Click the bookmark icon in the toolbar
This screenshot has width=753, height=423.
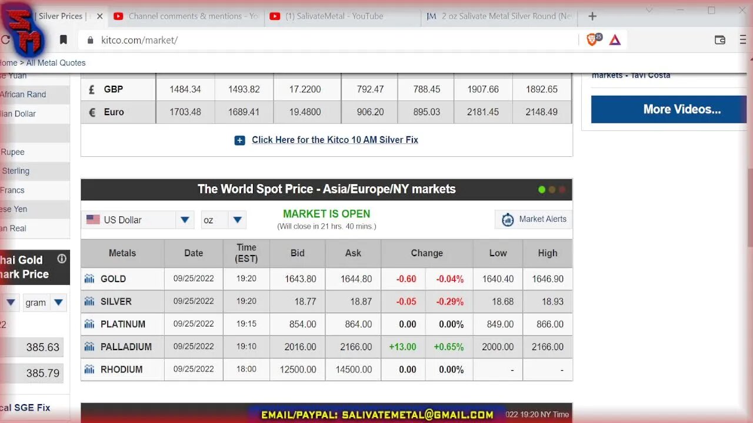click(64, 40)
